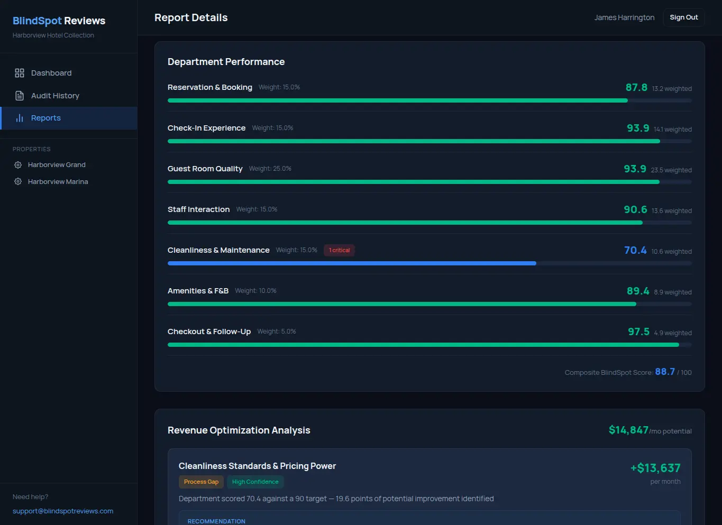The width and height of the screenshot is (722, 525).
Task: Switch to the Audit History section
Action: [x=55, y=95]
